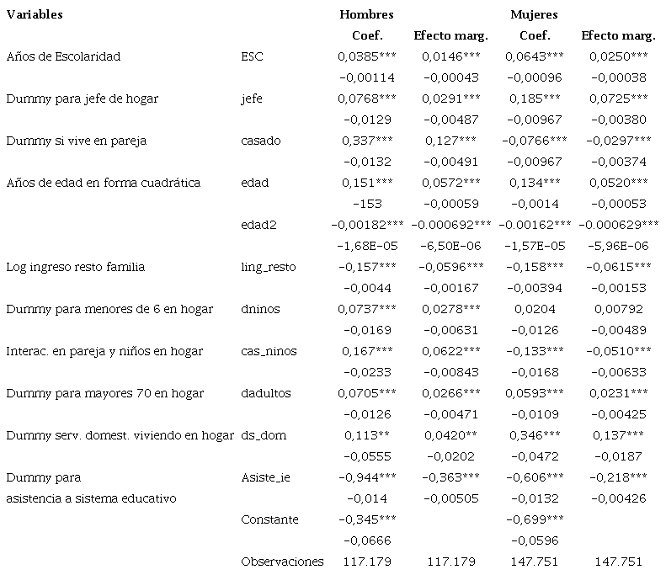The image size is (666, 575).
Task: Select the Hombres column group header
Action: tap(366, 14)
